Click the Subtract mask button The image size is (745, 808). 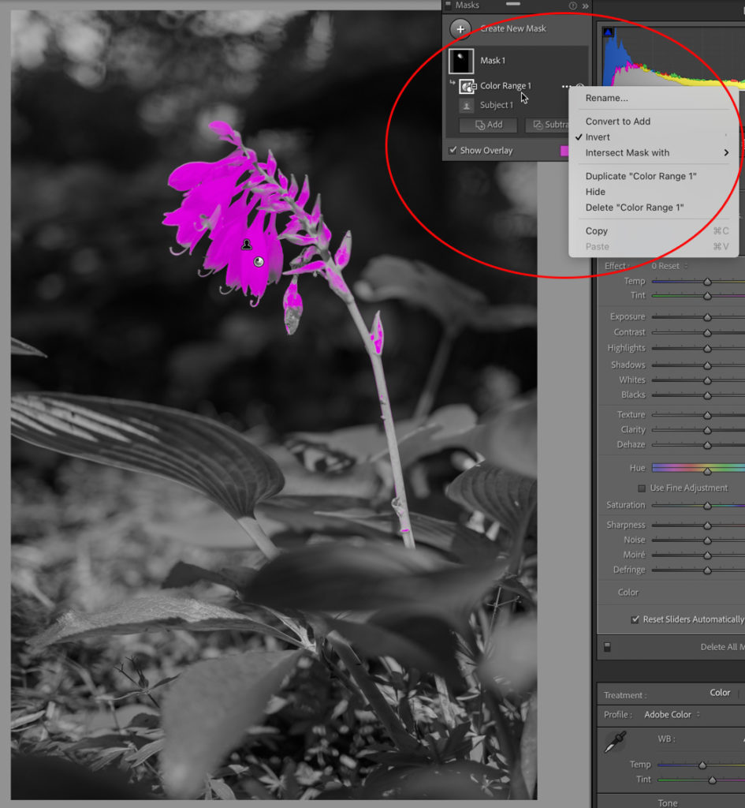coord(549,125)
